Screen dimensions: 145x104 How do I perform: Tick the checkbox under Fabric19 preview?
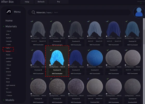pyautogui.click(x=50, y=65)
